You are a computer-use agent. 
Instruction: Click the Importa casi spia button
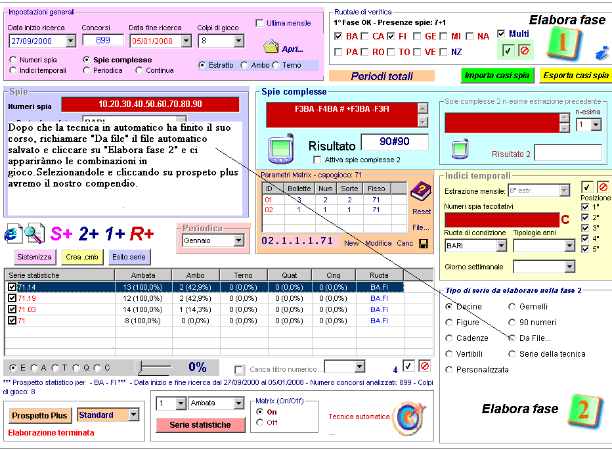pos(497,76)
